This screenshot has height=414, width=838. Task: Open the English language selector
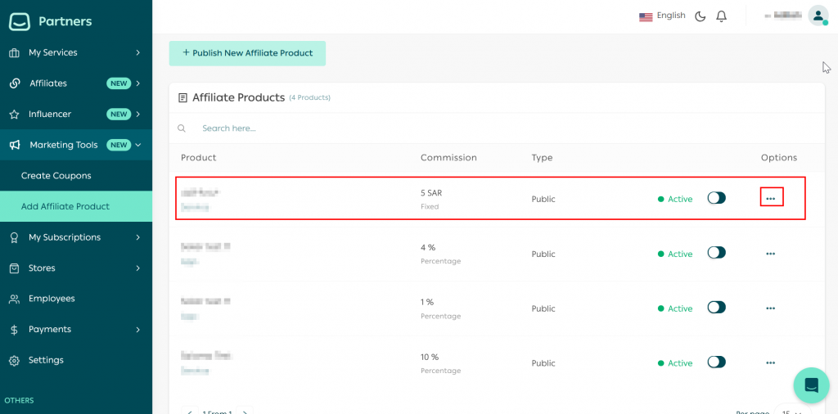click(662, 16)
